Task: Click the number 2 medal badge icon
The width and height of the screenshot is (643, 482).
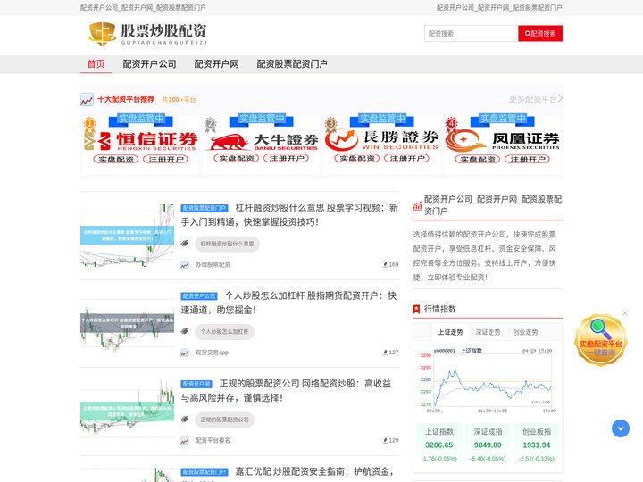Action: click(211, 125)
